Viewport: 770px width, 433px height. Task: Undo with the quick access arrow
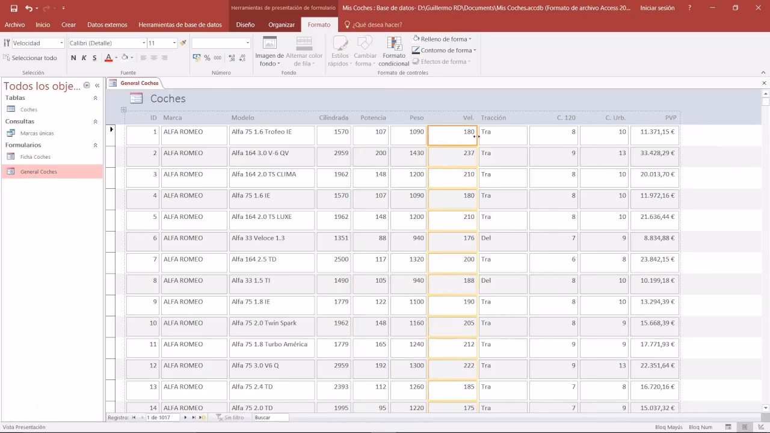click(29, 8)
